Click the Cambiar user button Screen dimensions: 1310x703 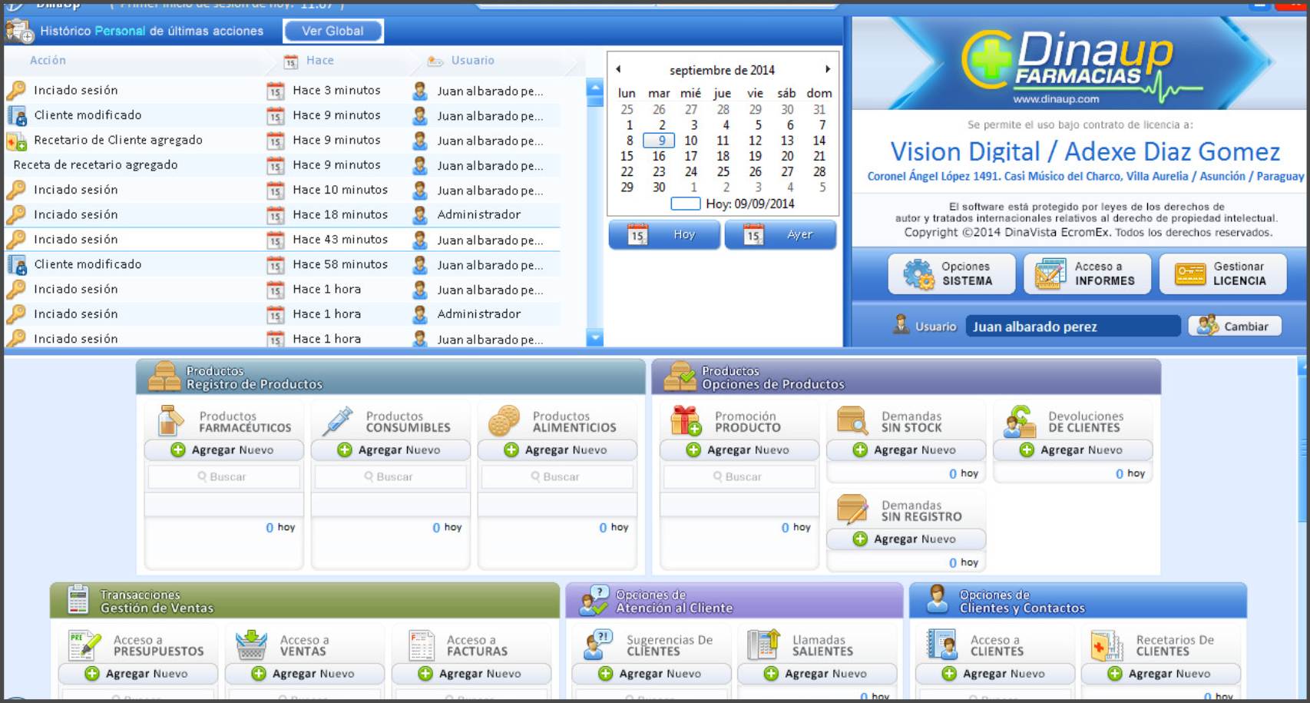coord(1235,326)
